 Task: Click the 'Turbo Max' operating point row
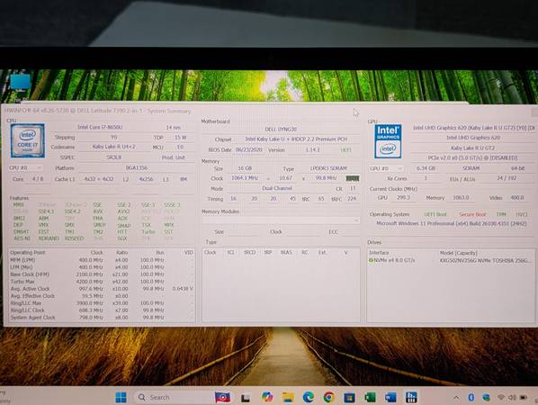(102, 282)
